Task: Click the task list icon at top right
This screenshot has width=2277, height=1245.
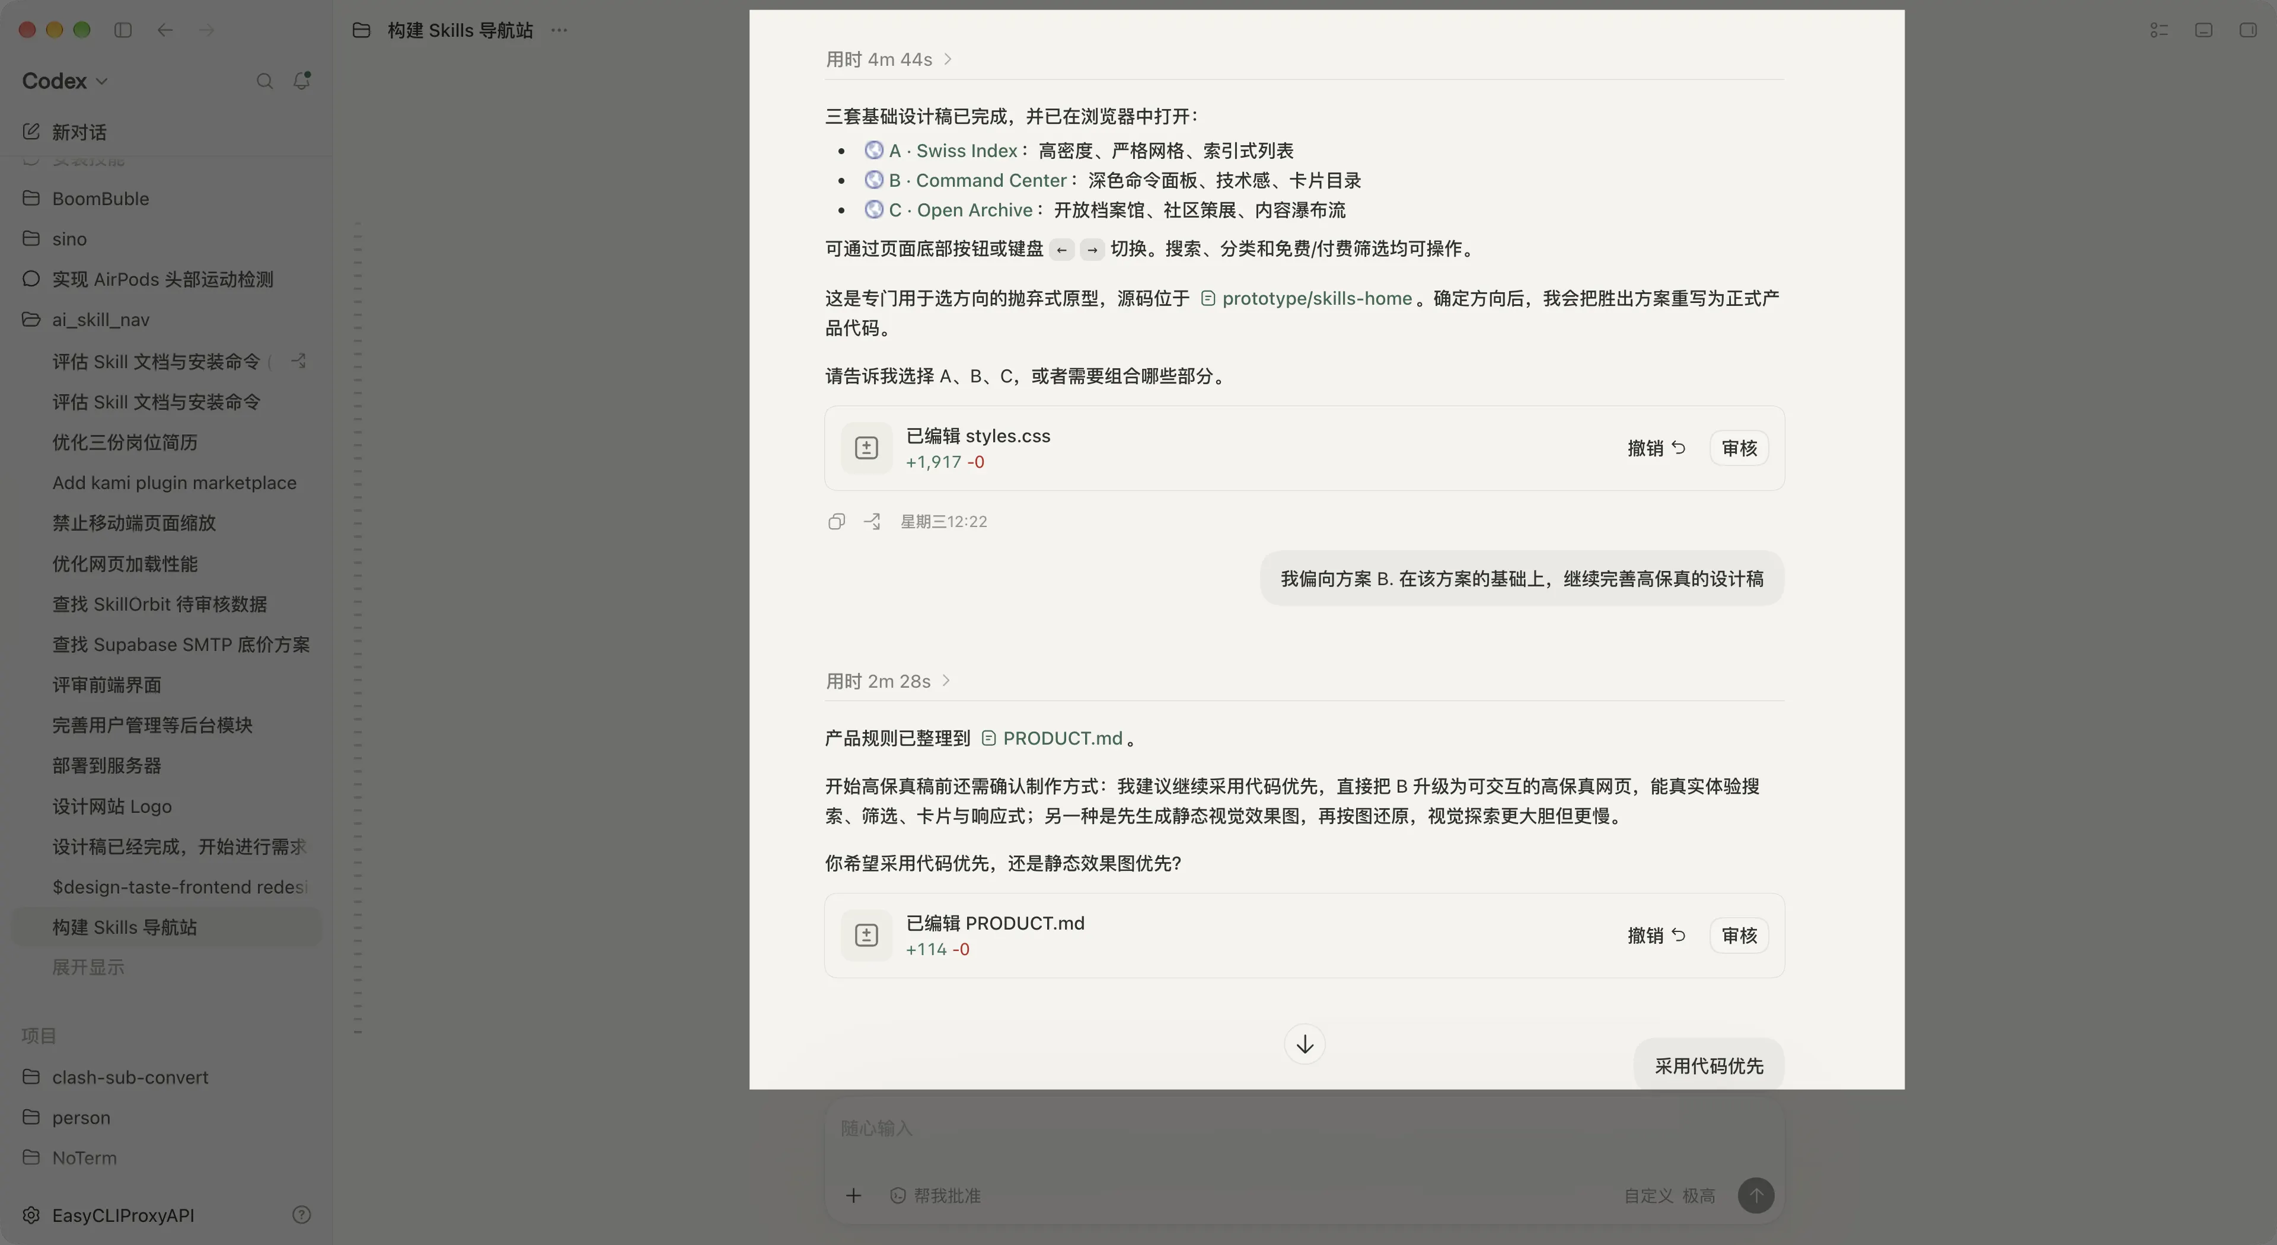Action: point(2158,30)
